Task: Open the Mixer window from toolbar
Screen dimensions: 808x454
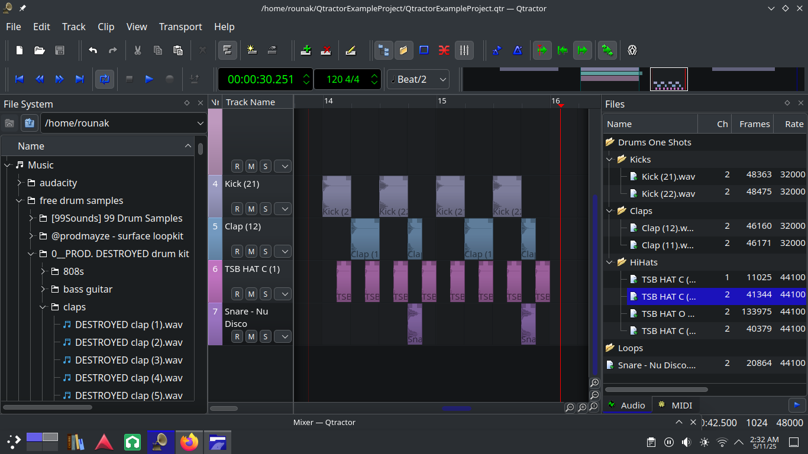Action: [464, 50]
